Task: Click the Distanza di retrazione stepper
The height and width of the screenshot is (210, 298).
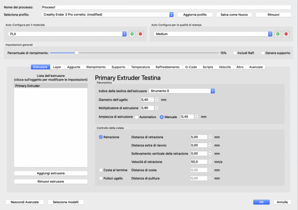Action: (x=210, y=137)
